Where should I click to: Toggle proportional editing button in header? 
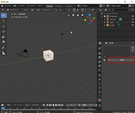click(x=83, y=10)
